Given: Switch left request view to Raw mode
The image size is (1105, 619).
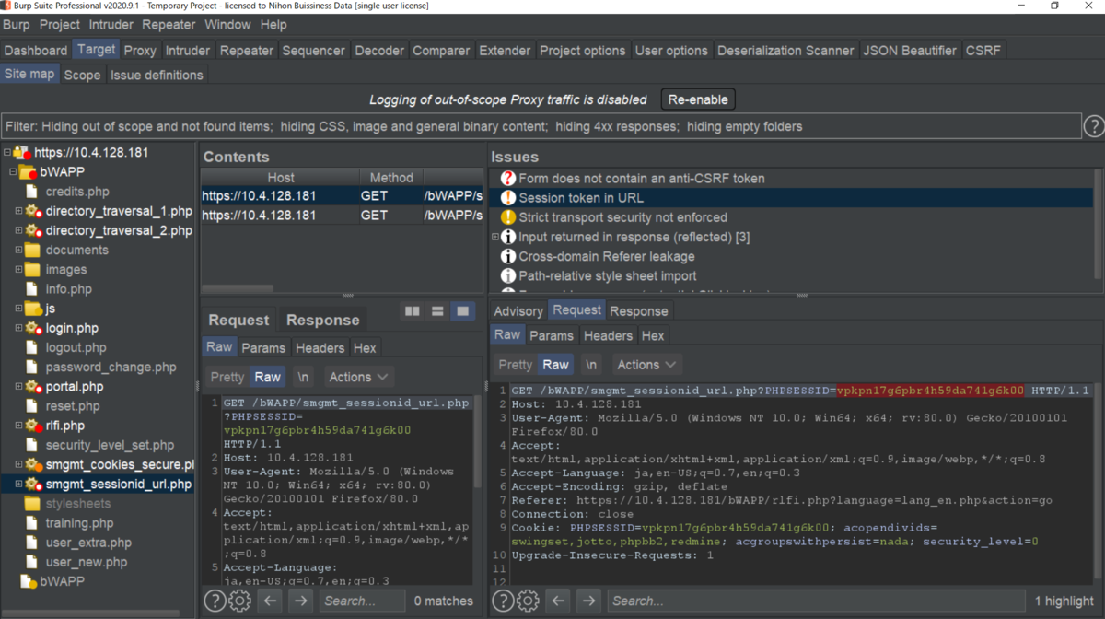Looking at the screenshot, I should [268, 377].
